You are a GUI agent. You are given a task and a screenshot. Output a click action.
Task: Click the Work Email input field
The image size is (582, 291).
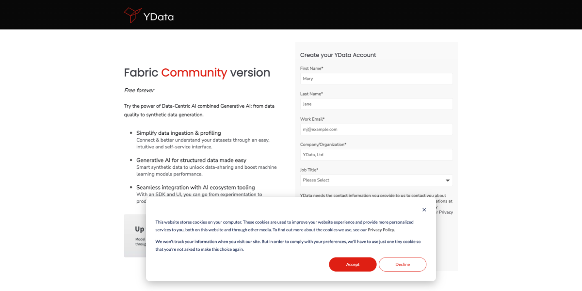pyautogui.click(x=376, y=129)
